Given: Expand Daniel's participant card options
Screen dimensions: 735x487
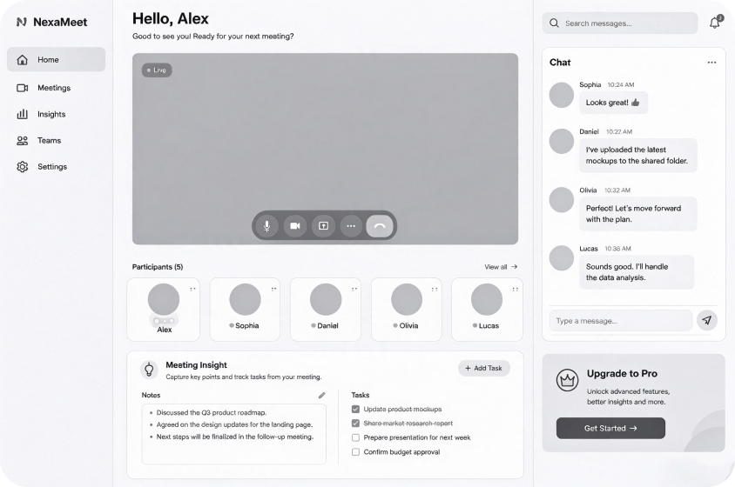Looking at the screenshot, I should (x=354, y=290).
